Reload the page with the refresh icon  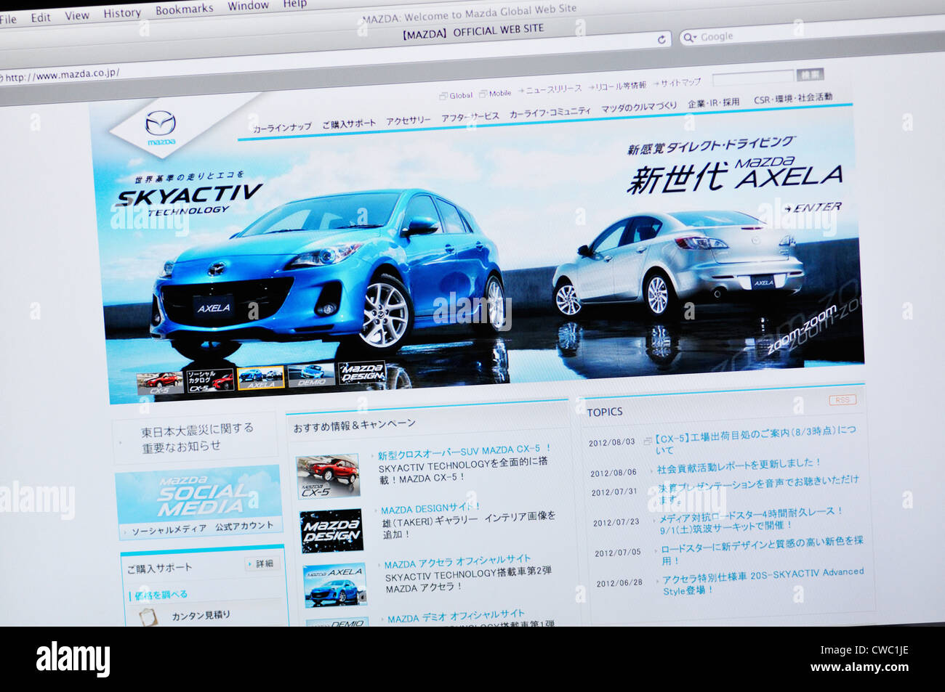tap(661, 39)
